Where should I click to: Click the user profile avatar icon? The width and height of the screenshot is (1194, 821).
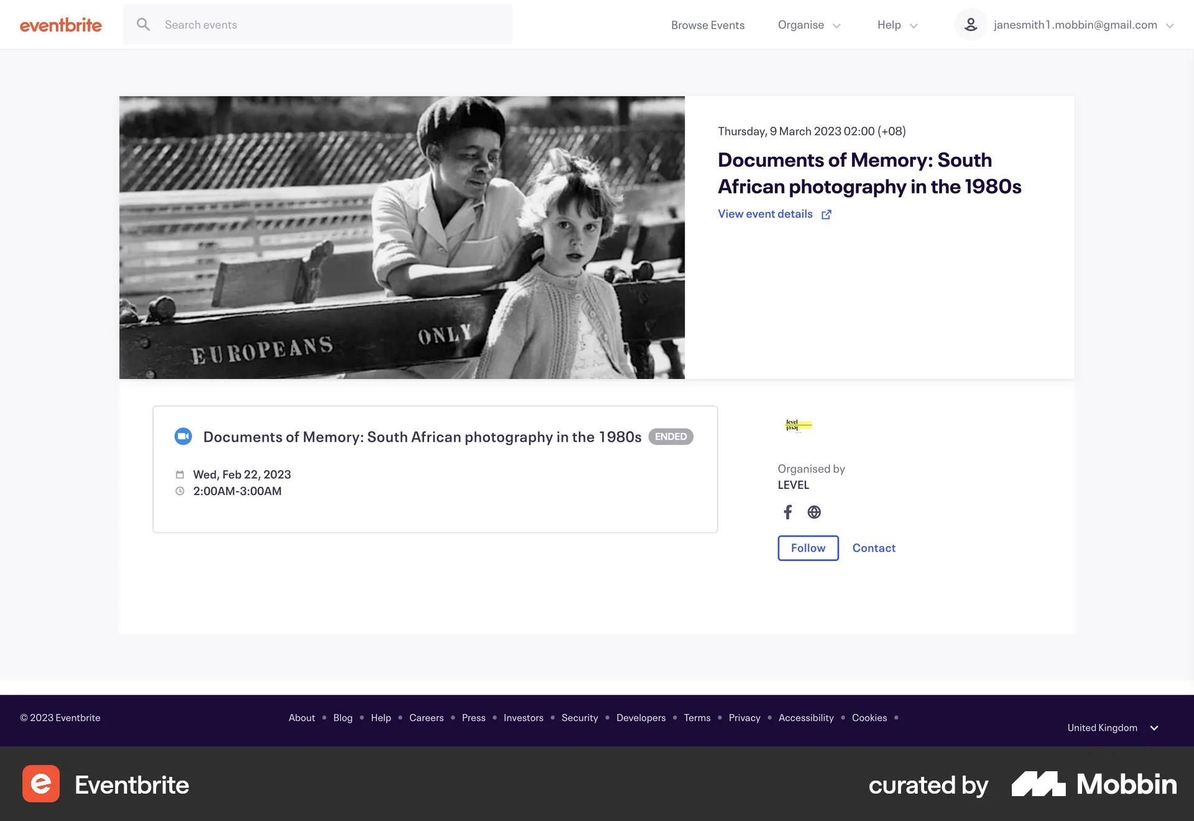click(x=970, y=25)
